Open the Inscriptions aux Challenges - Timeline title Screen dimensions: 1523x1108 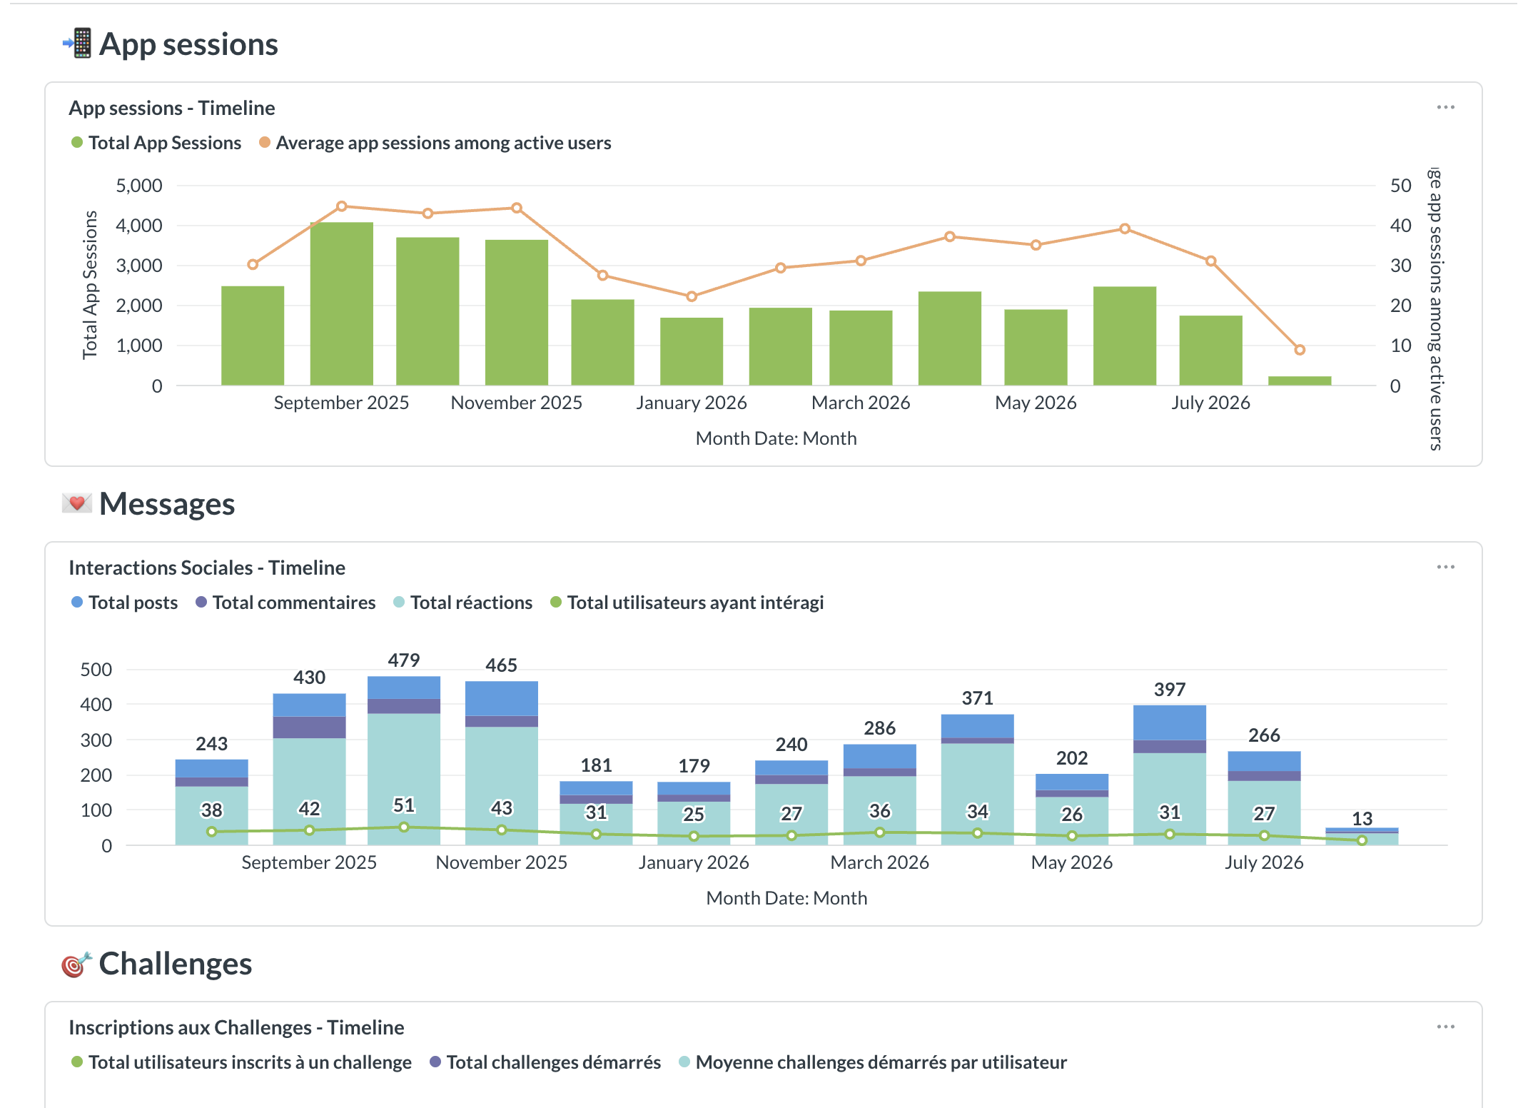236,1027
